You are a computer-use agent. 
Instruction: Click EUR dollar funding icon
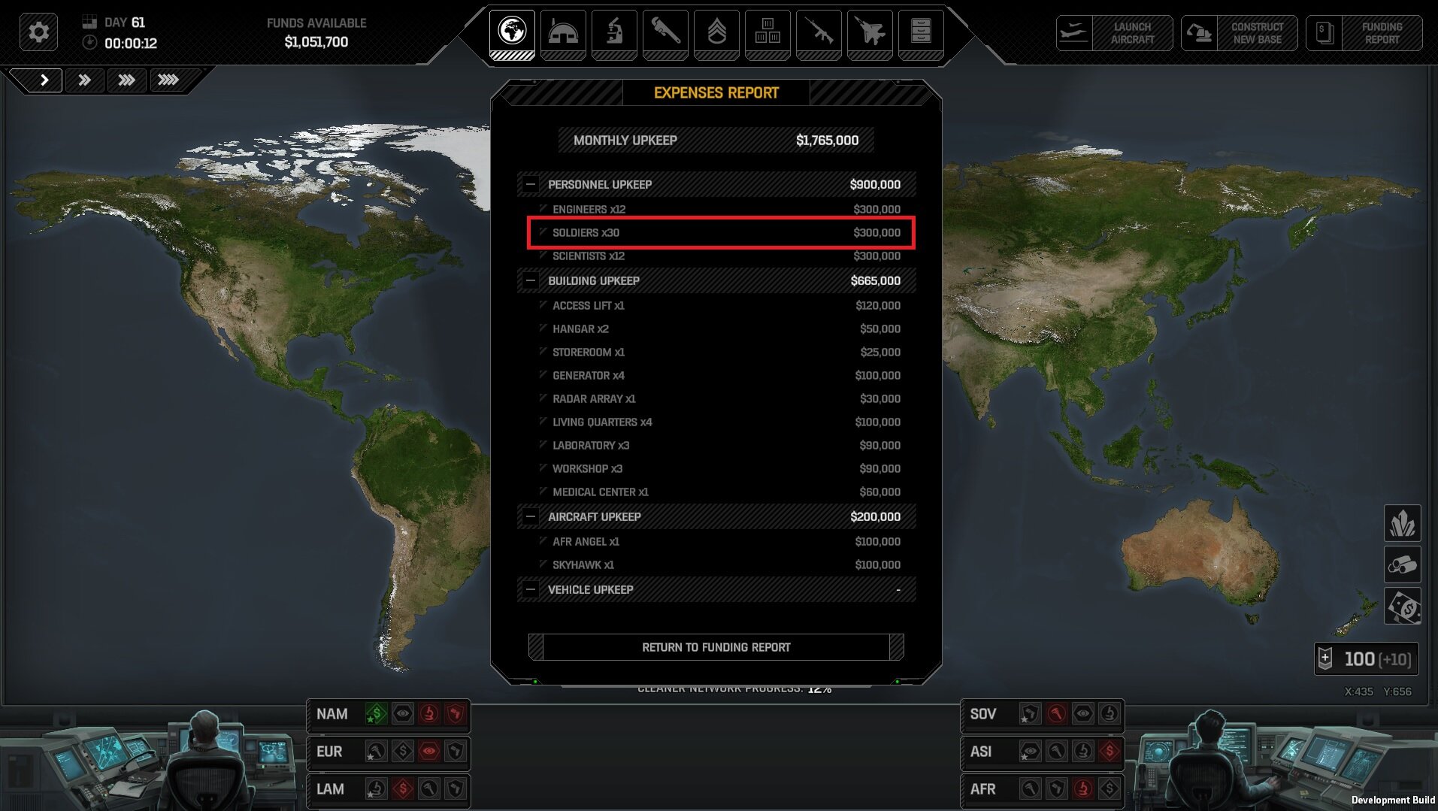[403, 751]
